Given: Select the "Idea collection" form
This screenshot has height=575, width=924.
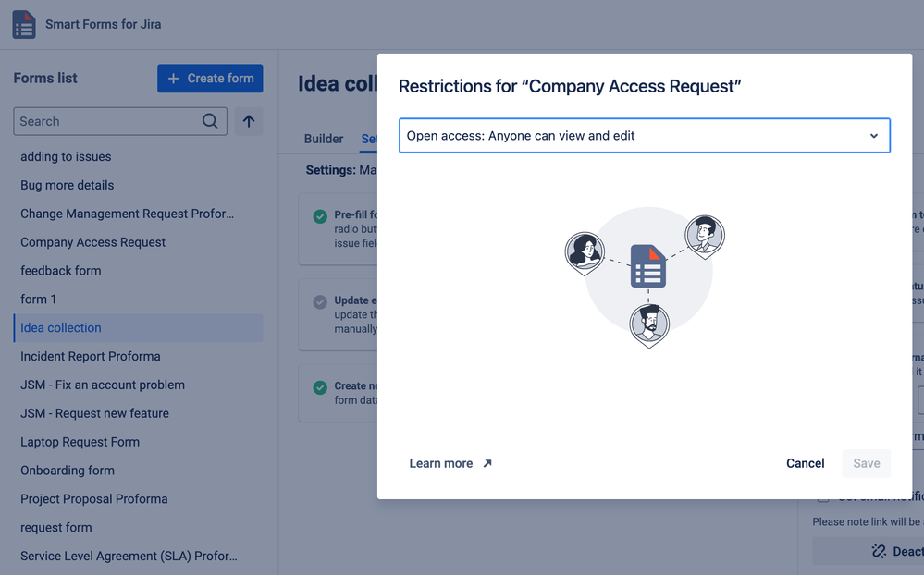Looking at the screenshot, I should tap(138, 328).
